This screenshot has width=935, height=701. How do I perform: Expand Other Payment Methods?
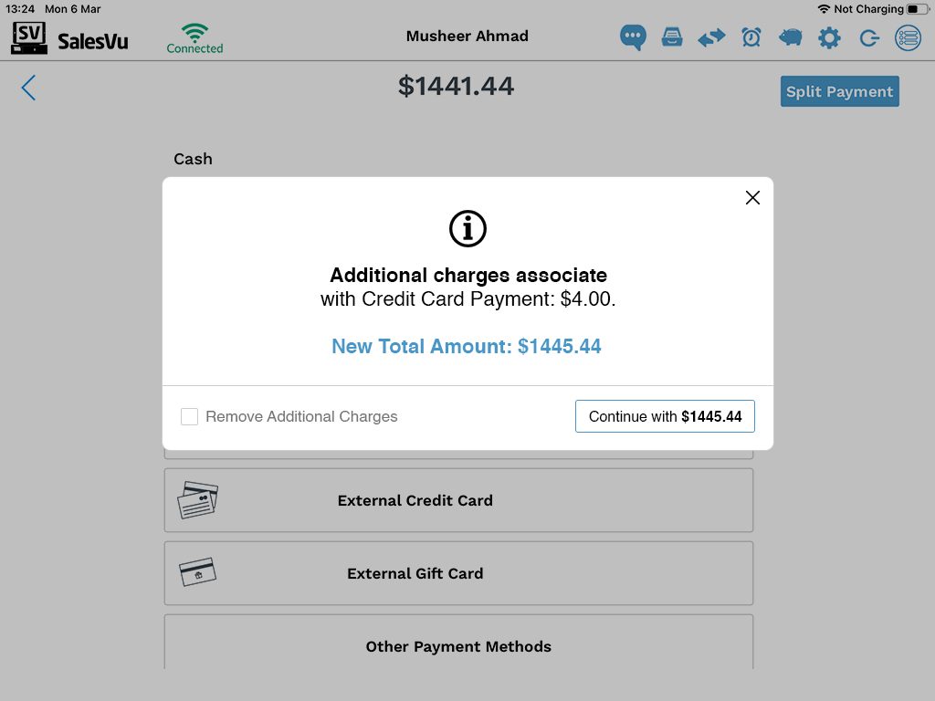coord(458,646)
